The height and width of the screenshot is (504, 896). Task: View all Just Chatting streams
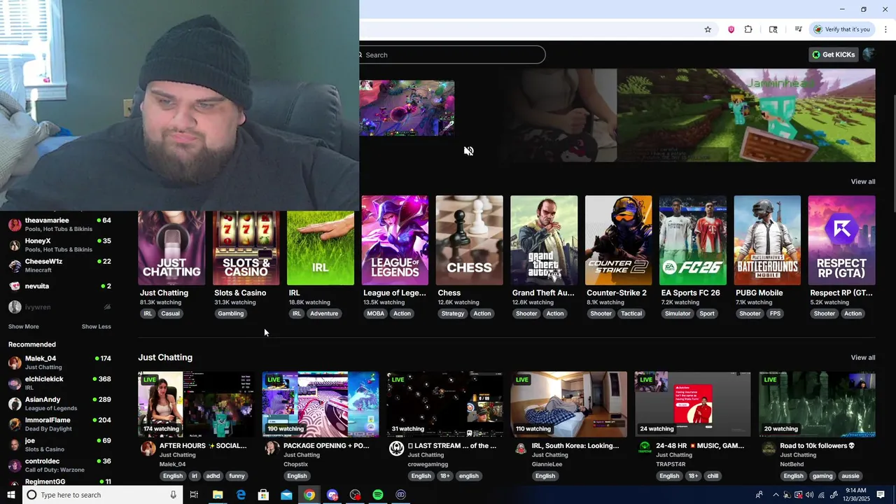coord(862,357)
